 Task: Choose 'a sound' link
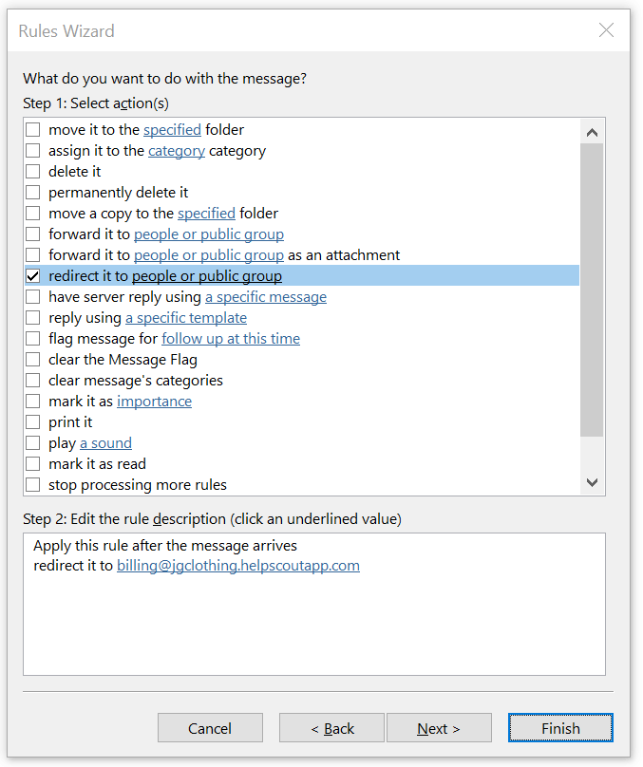(105, 443)
